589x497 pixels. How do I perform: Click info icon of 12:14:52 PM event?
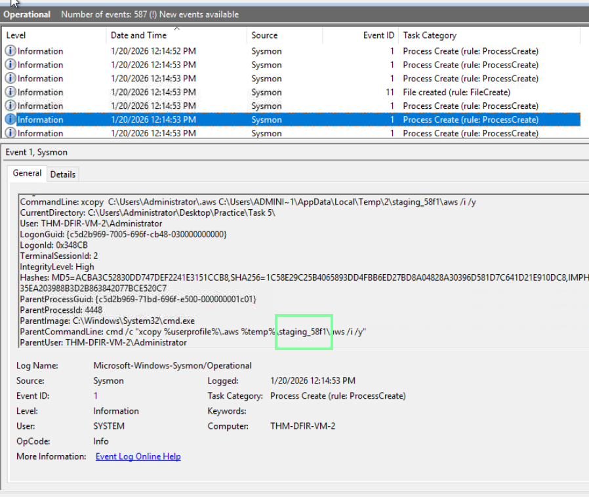click(x=10, y=51)
